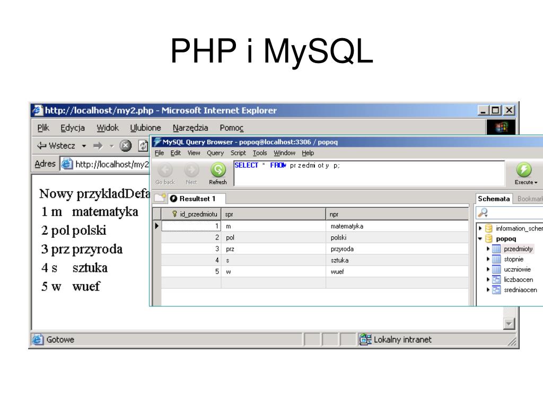Image resolution: width=543 pixels, height=407 pixels.
Task: Open the Tools menu in Query Browser
Action: click(x=260, y=153)
